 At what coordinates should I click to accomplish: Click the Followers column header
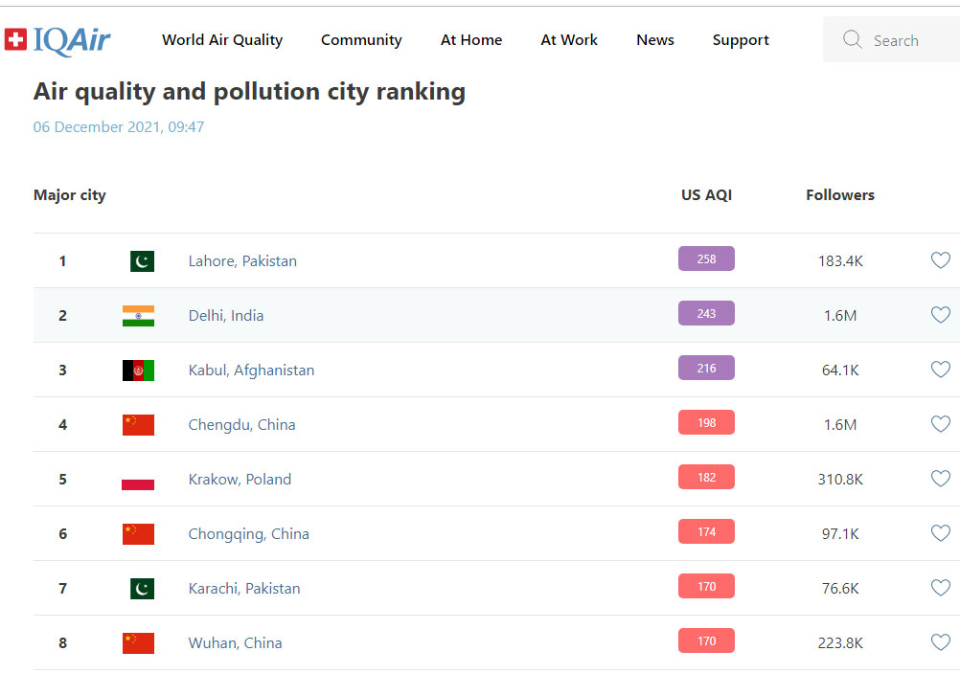pos(840,195)
